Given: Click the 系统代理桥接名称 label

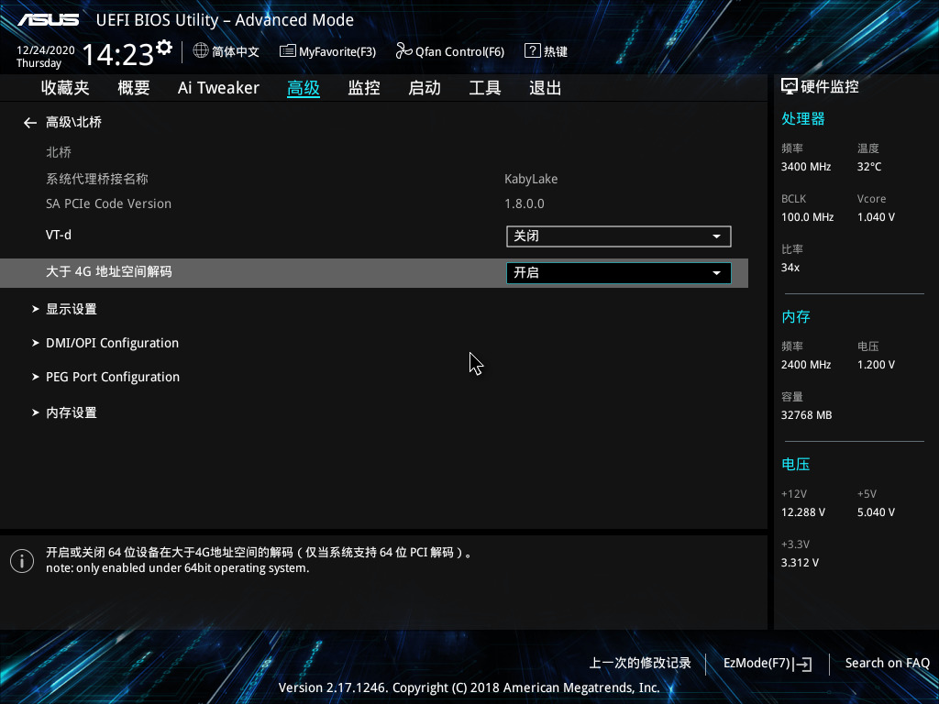Looking at the screenshot, I should tap(97, 179).
